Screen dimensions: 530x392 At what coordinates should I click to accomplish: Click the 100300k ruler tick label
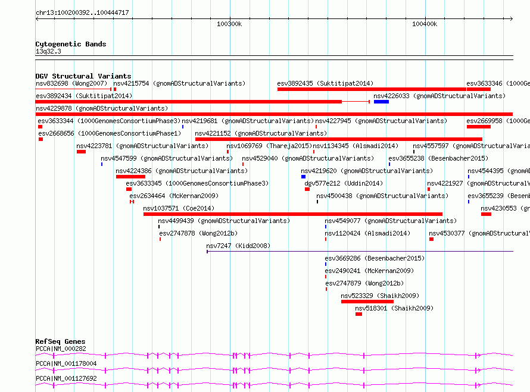[229, 24]
